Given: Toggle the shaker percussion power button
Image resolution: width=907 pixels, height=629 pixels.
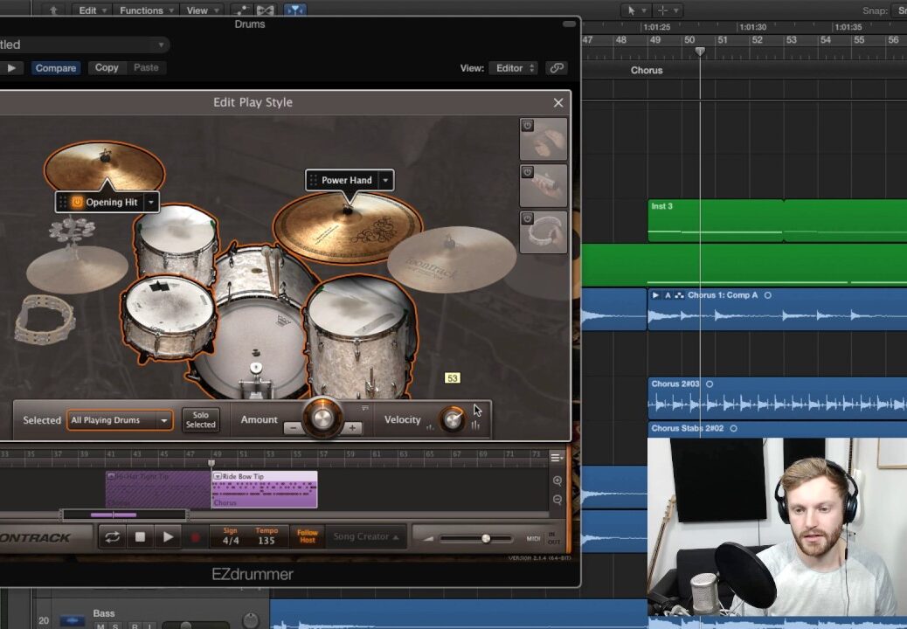Looking at the screenshot, I should pos(527,172).
